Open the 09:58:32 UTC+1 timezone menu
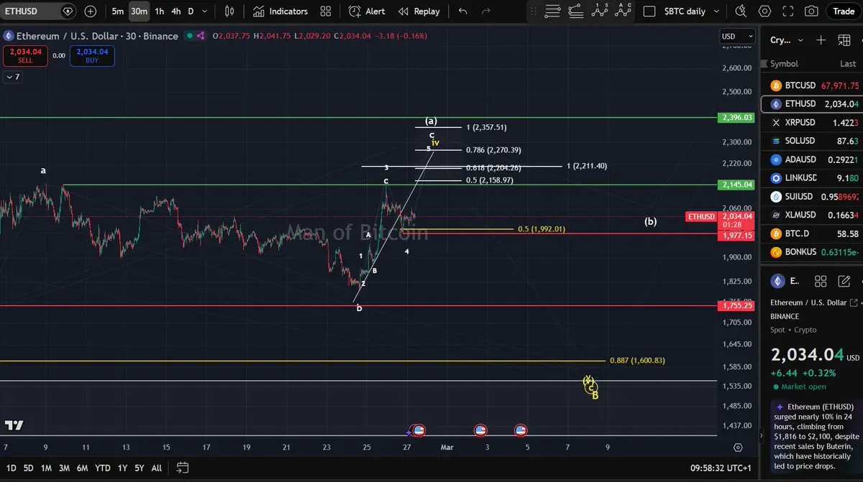The width and height of the screenshot is (863, 482). pos(720,468)
